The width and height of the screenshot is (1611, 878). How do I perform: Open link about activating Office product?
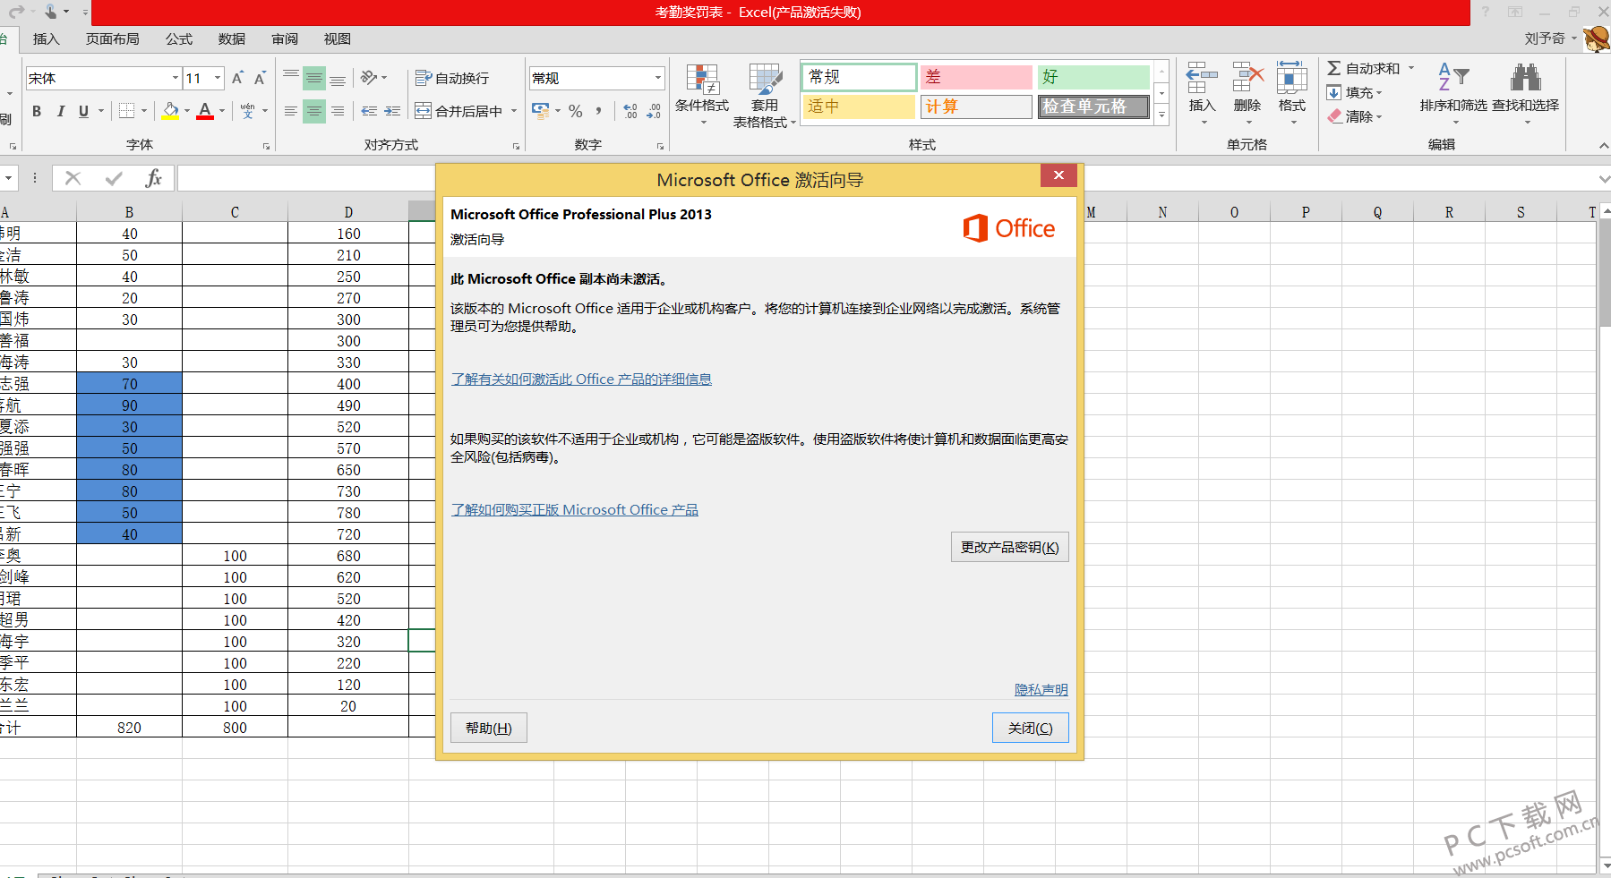(x=581, y=379)
